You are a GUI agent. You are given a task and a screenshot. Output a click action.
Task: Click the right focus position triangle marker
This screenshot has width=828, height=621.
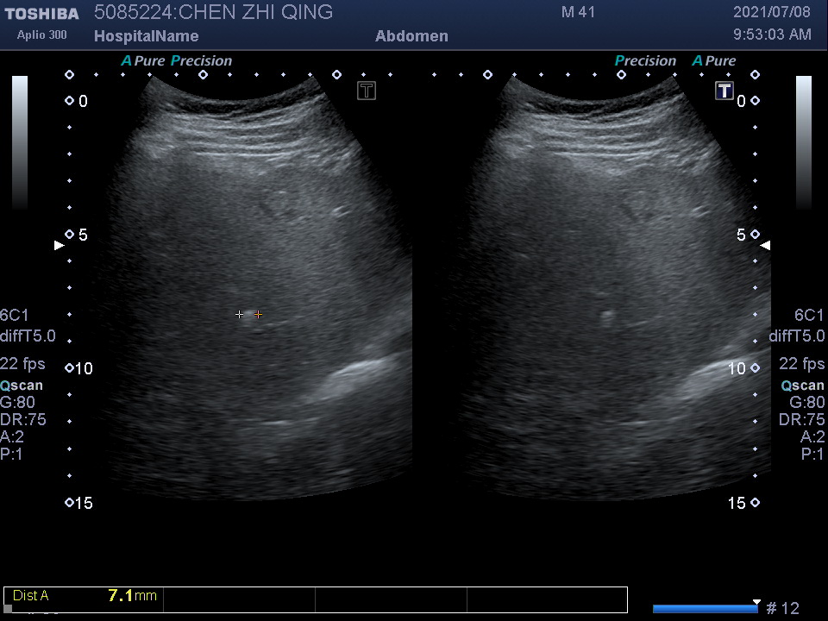(764, 246)
